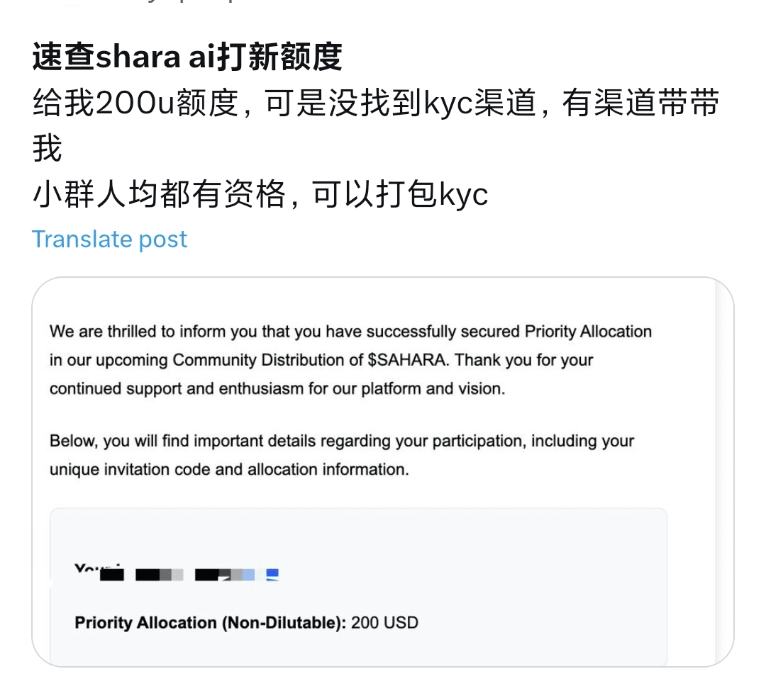
Task: Click the blue fragment after the redacted code
Action: point(272,574)
